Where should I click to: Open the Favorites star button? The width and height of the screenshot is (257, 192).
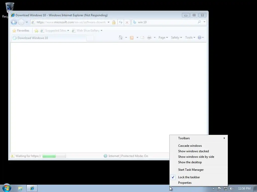coord(21,30)
